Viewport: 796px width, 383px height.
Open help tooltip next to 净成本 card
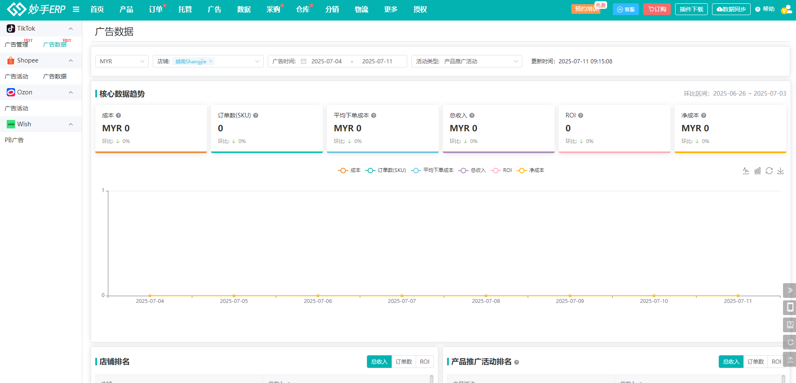pyautogui.click(x=704, y=115)
